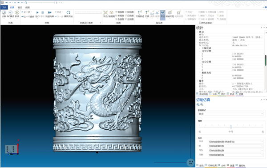267x168 pixels.
Task: Open the 数模模式 dropdown showing 自动
Action: pos(231,114)
